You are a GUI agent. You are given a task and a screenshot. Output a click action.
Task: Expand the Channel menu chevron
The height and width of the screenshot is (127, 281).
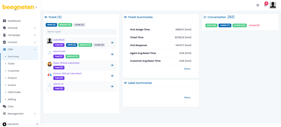(35, 28)
